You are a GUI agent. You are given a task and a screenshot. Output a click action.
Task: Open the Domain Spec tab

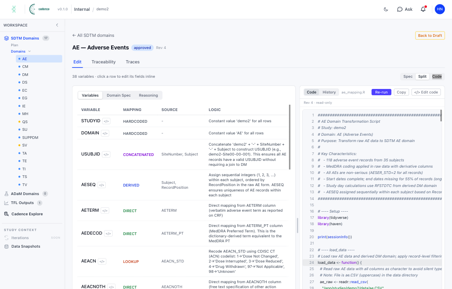[119, 95]
